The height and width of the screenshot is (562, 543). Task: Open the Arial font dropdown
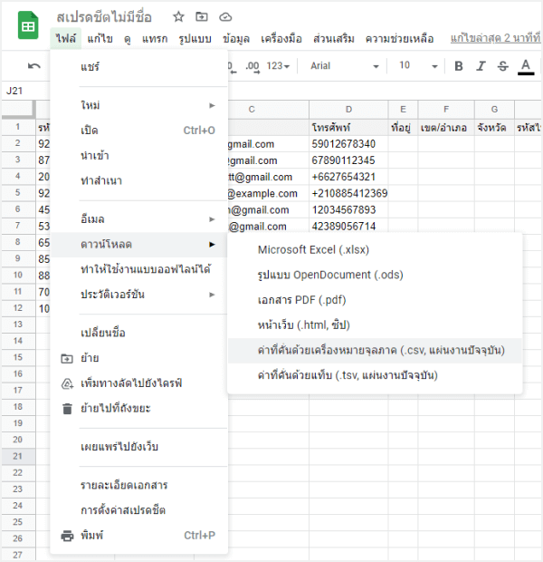[x=345, y=66]
